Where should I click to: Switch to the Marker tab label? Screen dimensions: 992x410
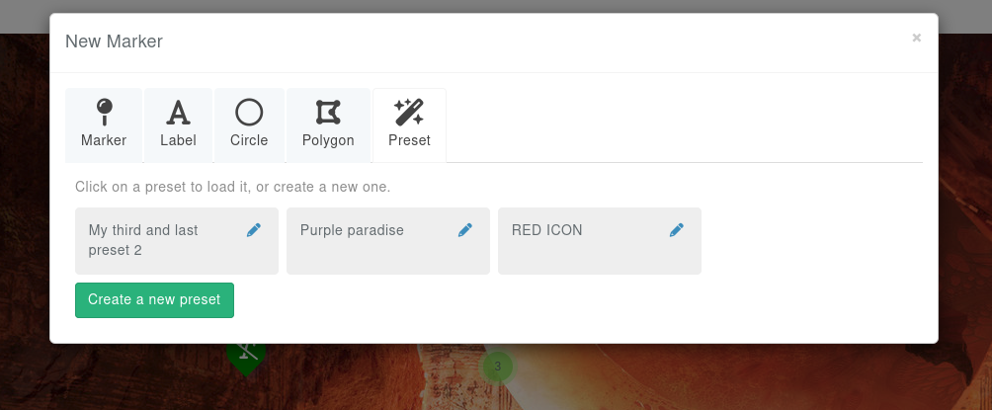tap(104, 140)
